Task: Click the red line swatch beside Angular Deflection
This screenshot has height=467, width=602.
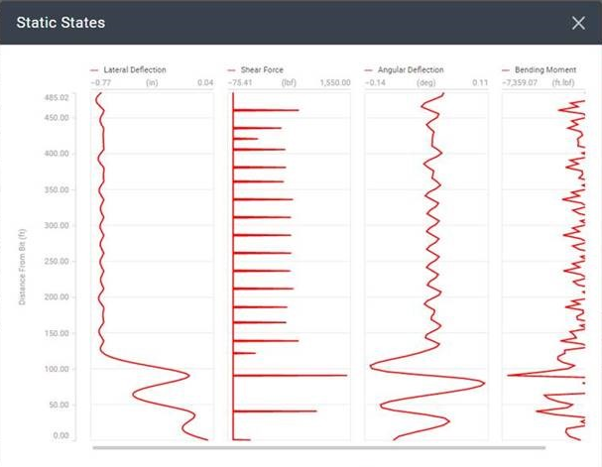Action: 370,70
